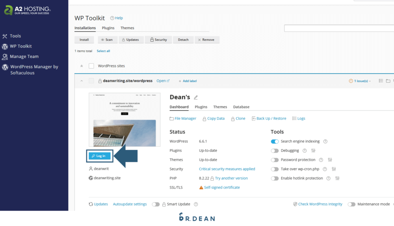Switch to the top Plugins tab
Image resolution: width=394 pixels, height=226 pixels.
click(108, 28)
